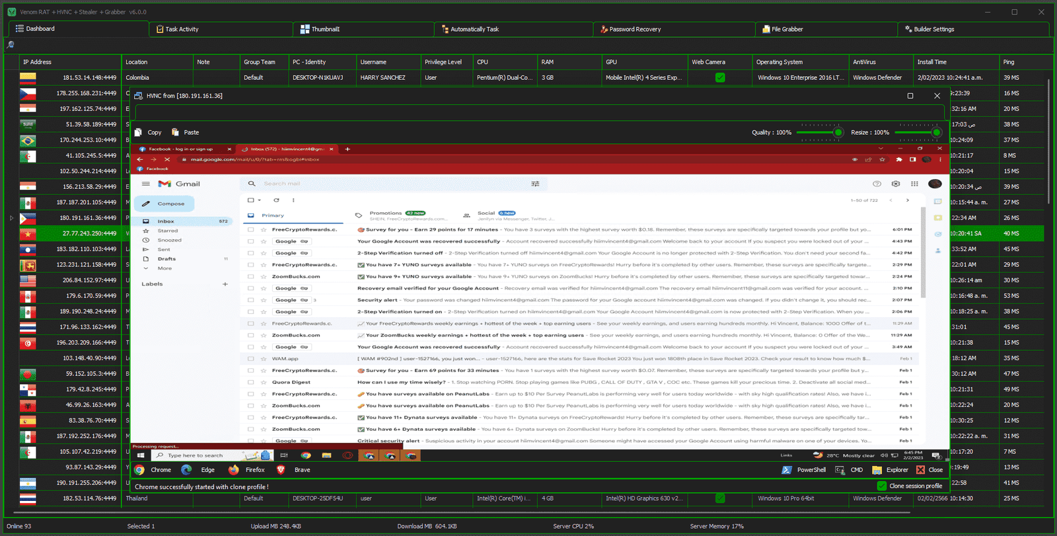This screenshot has height=536, width=1057.
Task: Launch Chrome from HVNC bottom bar
Action: (153, 470)
